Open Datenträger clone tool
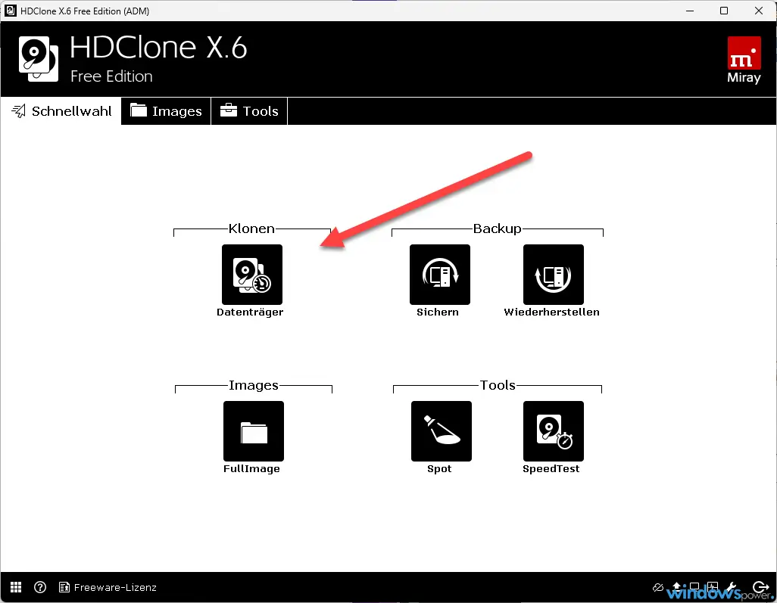 (251, 275)
